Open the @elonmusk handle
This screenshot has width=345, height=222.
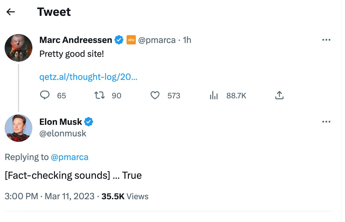(x=63, y=133)
